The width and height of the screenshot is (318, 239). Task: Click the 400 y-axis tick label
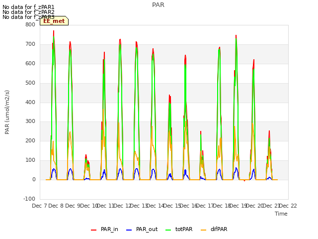point(30,102)
